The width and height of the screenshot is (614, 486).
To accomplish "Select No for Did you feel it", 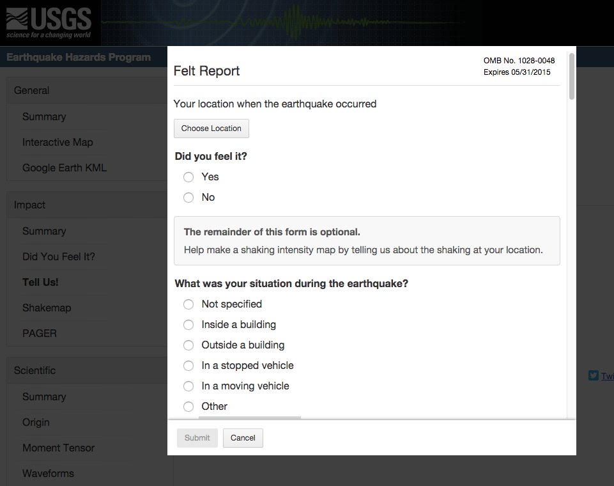I will point(188,198).
